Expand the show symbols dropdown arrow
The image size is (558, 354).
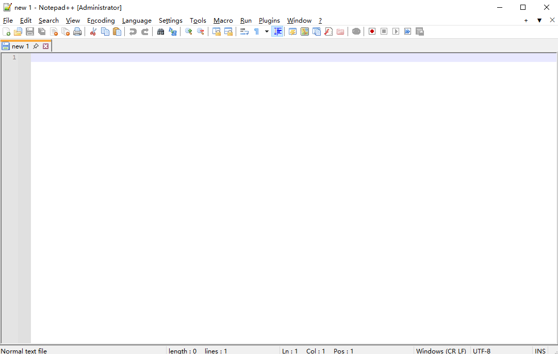(267, 31)
